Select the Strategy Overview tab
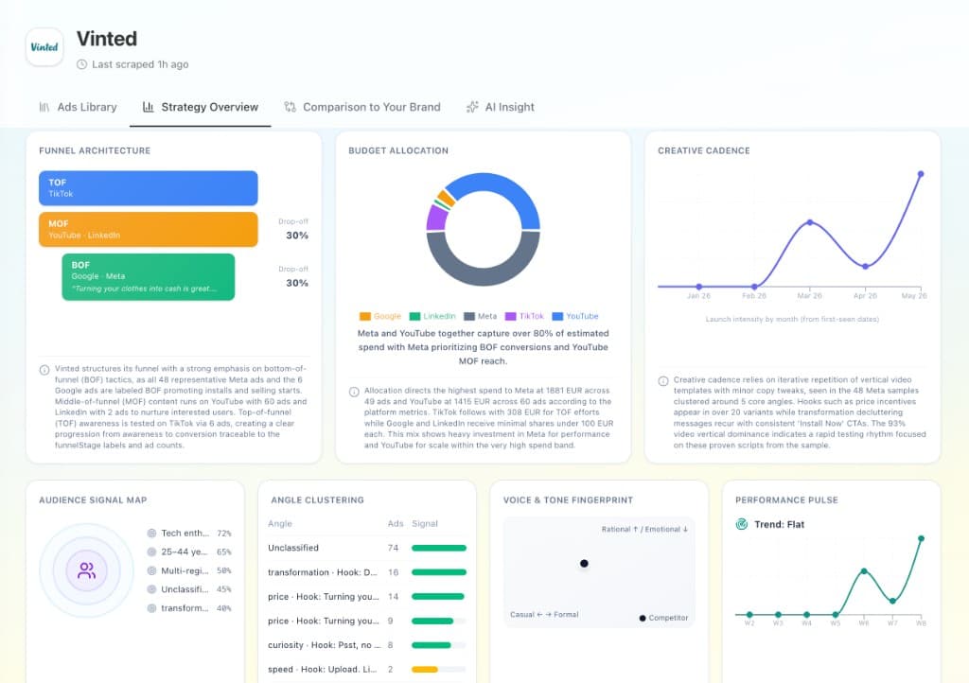 pos(201,107)
